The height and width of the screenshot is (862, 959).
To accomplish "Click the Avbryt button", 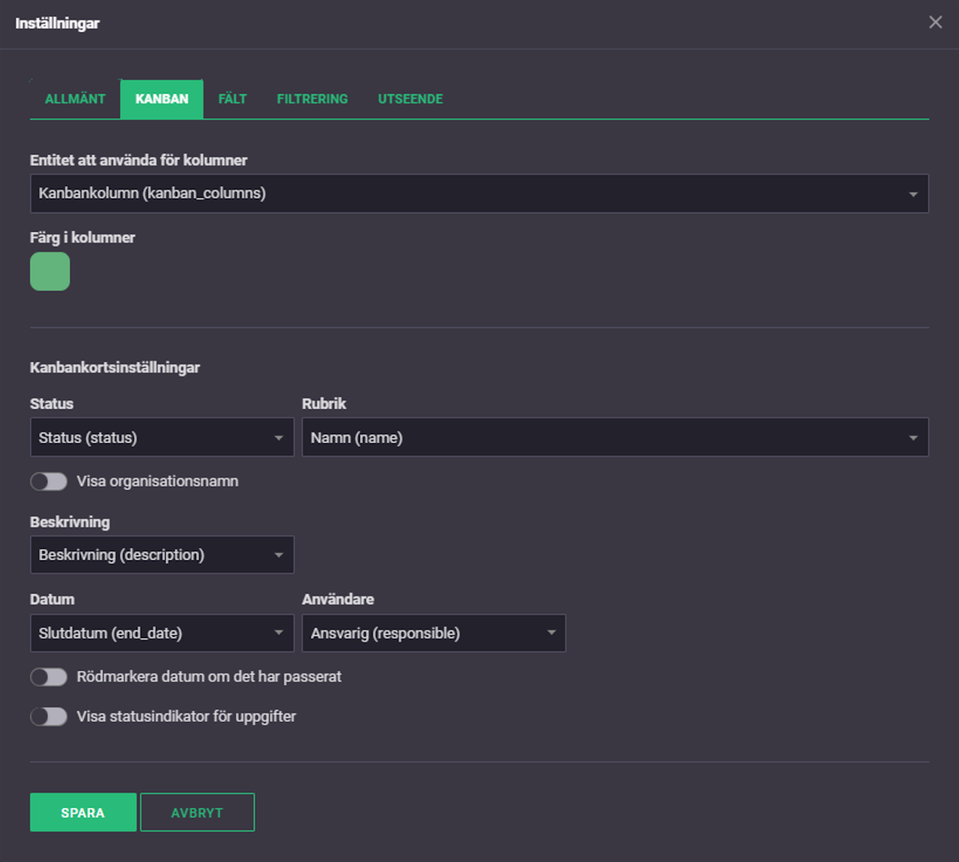I will (197, 812).
